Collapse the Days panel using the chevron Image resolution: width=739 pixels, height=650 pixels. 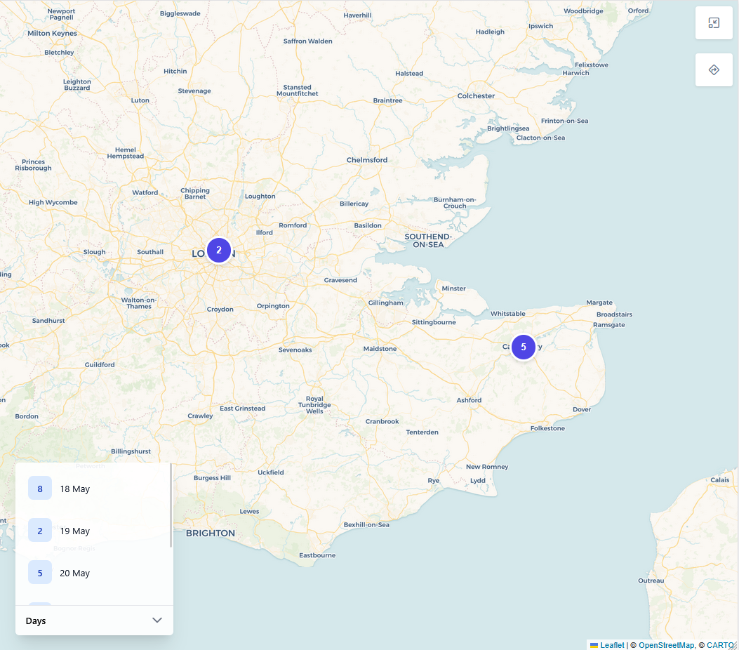[157, 620]
